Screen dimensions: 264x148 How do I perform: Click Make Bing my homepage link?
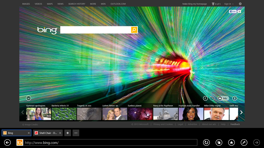pyautogui.click(x=195, y=4)
